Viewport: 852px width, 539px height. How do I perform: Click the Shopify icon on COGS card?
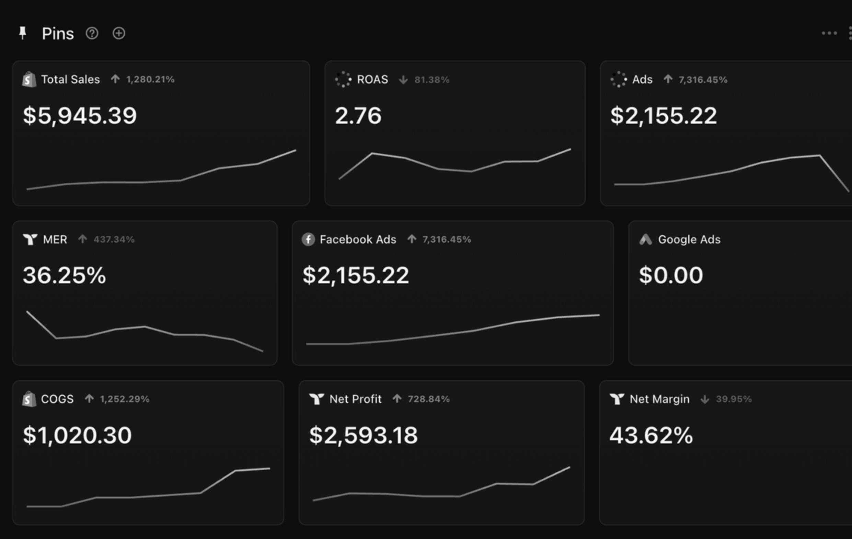pos(29,399)
